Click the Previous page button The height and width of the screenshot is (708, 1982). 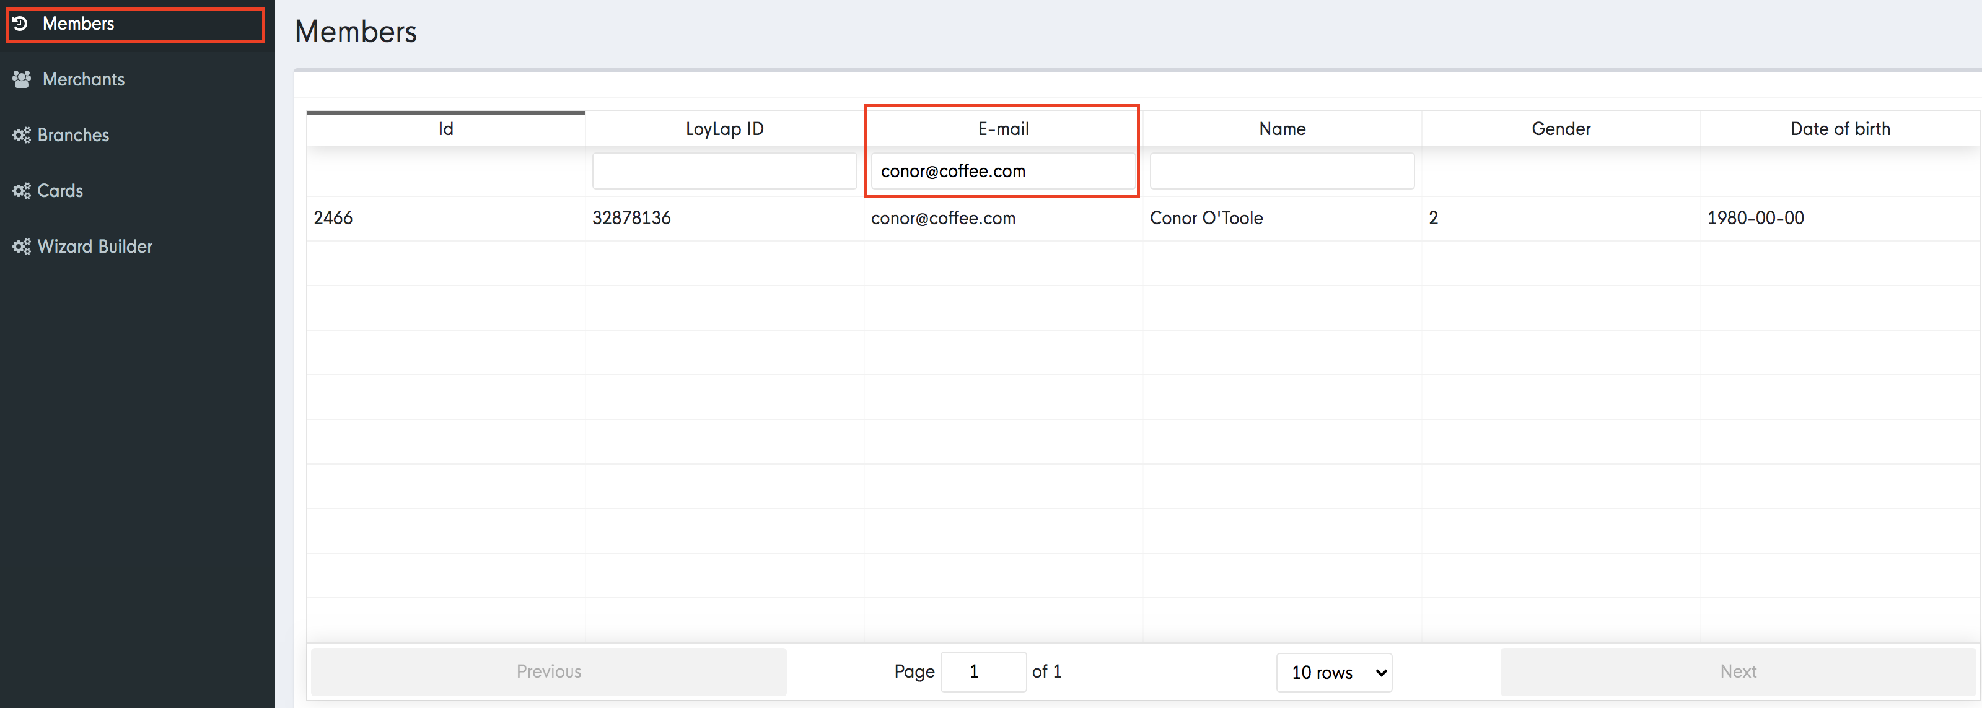pyautogui.click(x=548, y=672)
